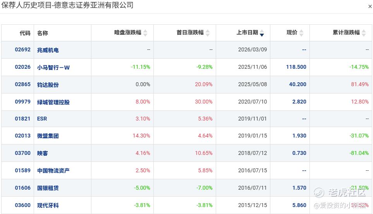This screenshot has height=214, width=373.
Task: Open stock code 02692
Action: (22, 49)
